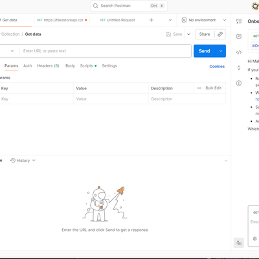Click the Share button
Viewport: 259px width, 259px height.
coord(205,34)
